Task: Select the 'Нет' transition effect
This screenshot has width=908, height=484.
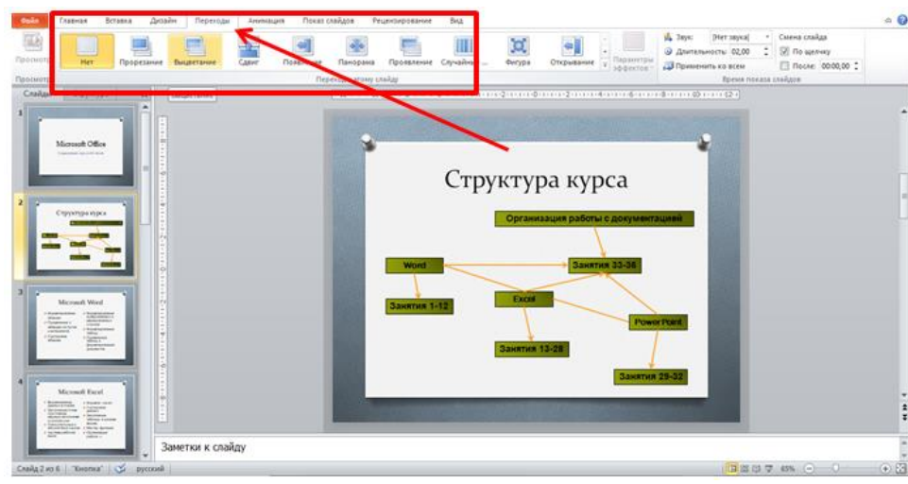Action: (x=86, y=51)
